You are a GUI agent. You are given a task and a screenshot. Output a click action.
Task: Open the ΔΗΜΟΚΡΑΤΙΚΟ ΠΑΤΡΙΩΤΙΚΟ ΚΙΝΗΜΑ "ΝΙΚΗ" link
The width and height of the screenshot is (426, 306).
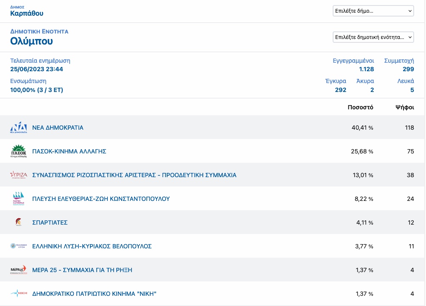pos(94,294)
